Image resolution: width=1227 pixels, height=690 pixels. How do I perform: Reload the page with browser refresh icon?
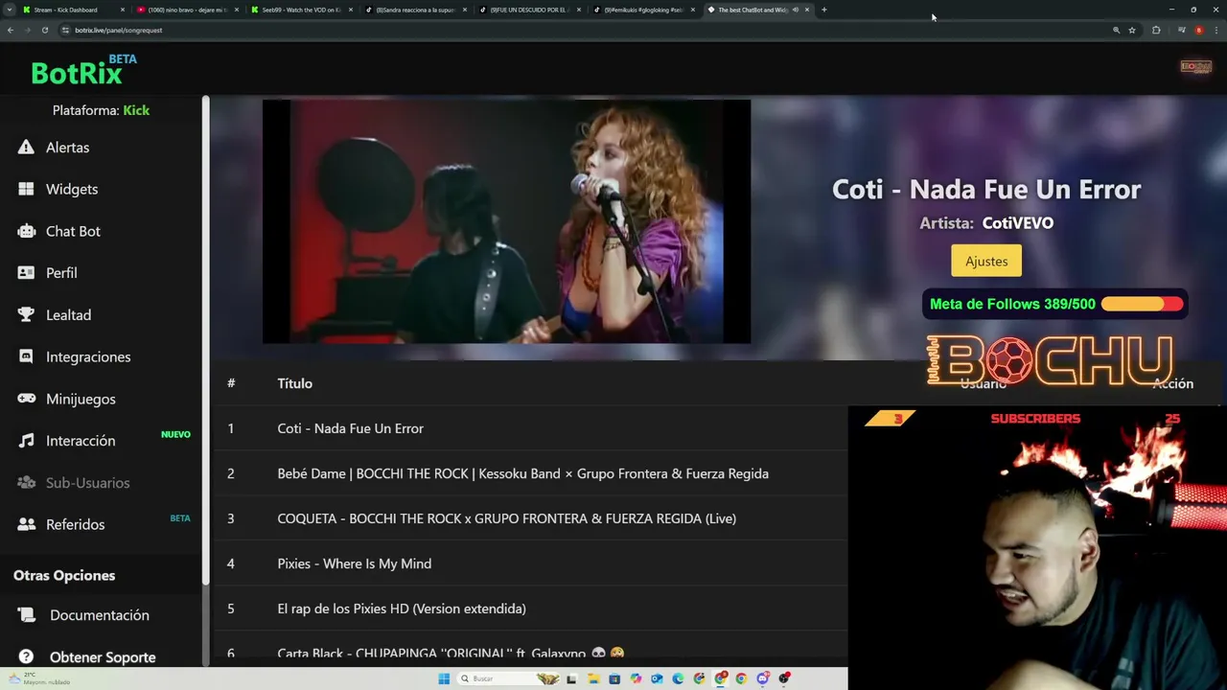coord(44,30)
